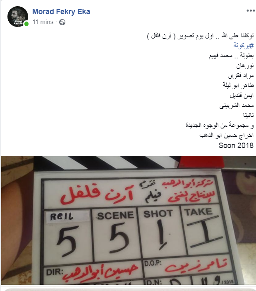Screen dimensions: 256x291
Task: Click the first Arabic line mentioning أرن فلفل
Action: (200, 36)
